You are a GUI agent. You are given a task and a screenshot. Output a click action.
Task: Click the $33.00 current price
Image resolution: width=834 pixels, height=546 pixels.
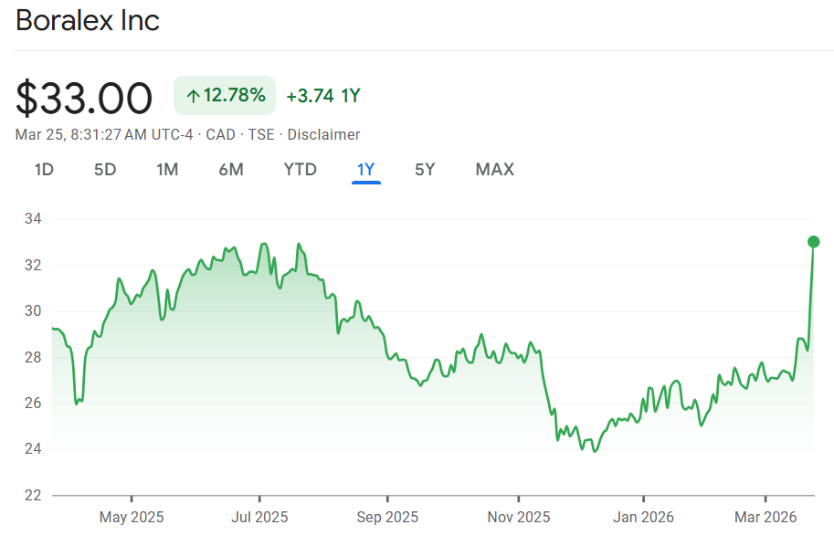tap(84, 98)
